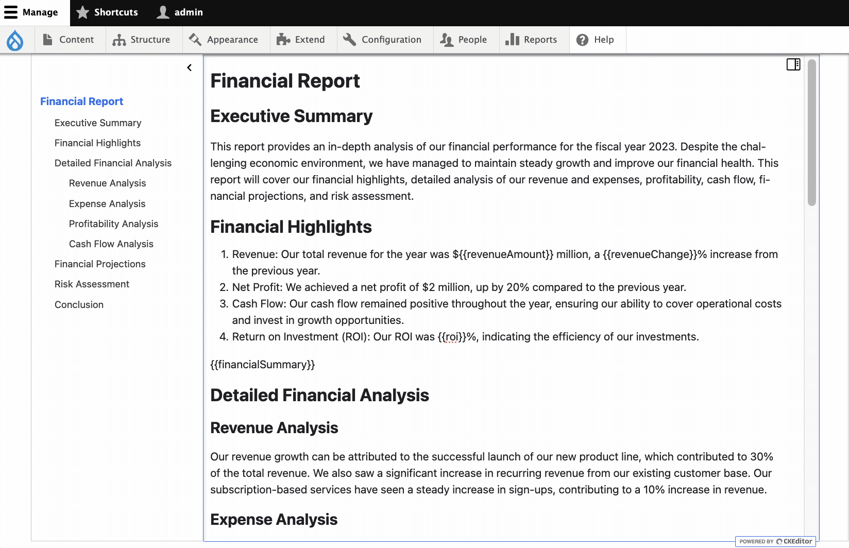This screenshot has width=849, height=548.
Task: Click the Shortcuts star icon
Action: coord(82,12)
